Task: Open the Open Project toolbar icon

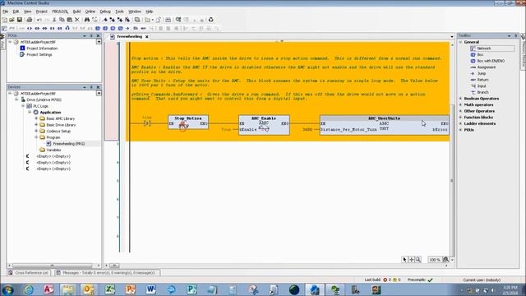Action: pyautogui.click(x=12, y=20)
